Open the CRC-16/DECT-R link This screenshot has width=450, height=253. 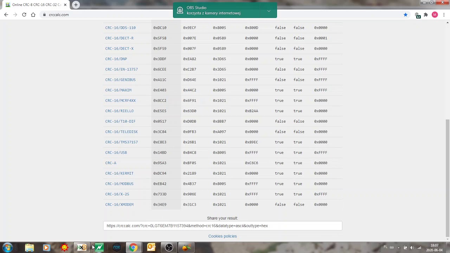tap(119, 38)
